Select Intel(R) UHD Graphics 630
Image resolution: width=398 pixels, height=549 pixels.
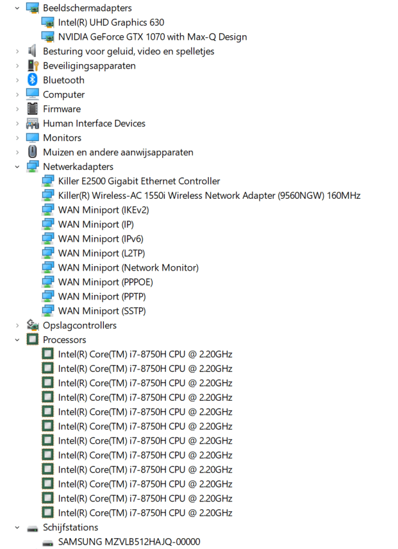point(112,22)
